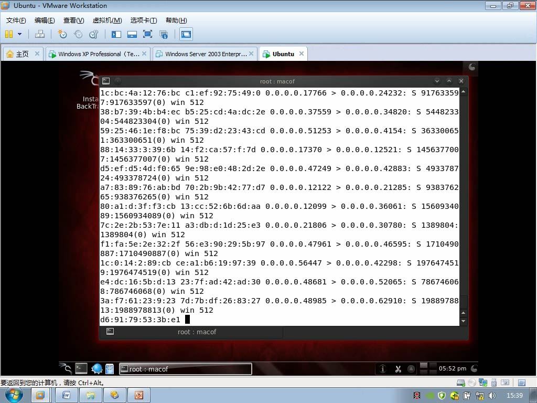
Task: Select the Ubuntu VM tab
Action: (283, 54)
